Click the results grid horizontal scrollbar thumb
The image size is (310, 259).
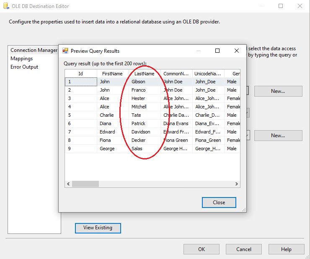click(x=85, y=184)
